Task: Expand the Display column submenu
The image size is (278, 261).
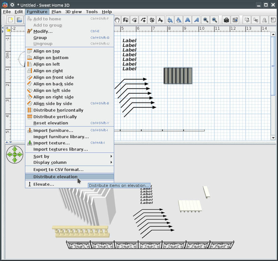Action: [69, 162]
